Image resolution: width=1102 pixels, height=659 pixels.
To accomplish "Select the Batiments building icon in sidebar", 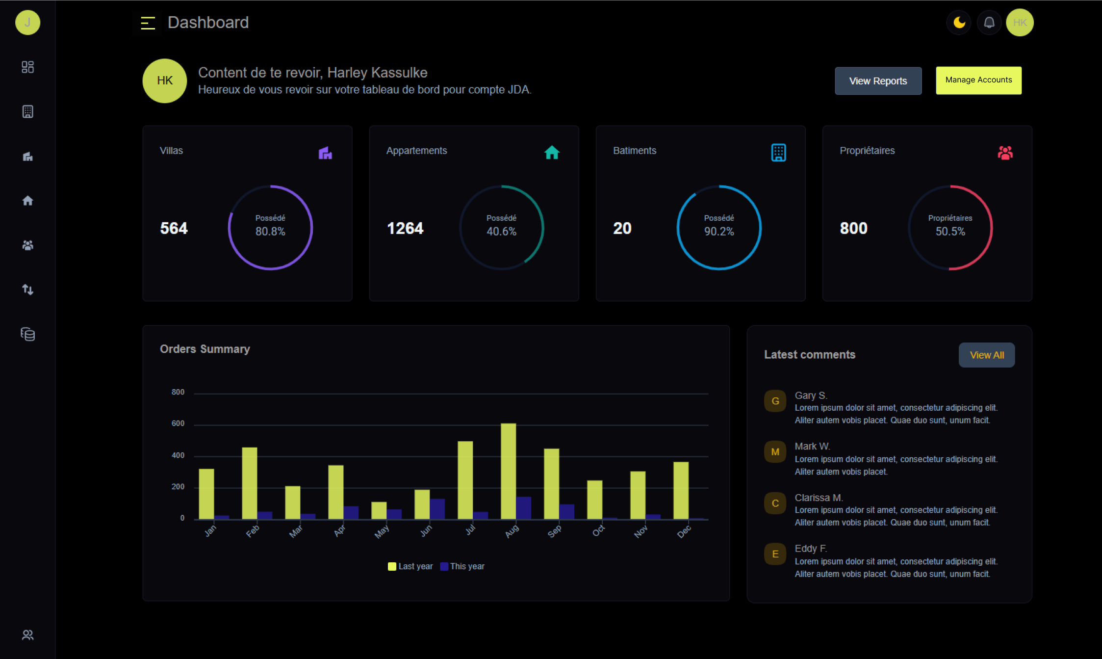I will pyautogui.click(x=27, y=111).
